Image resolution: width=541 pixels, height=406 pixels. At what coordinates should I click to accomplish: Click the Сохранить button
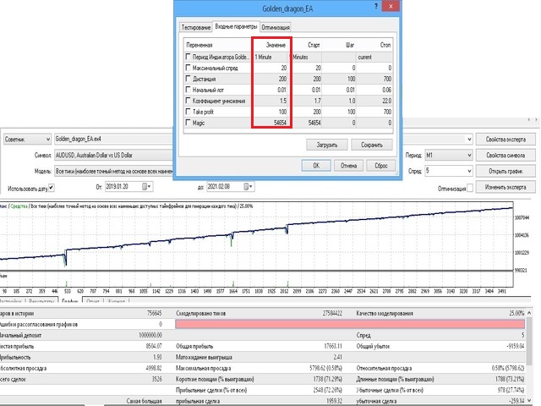coord(372,145)
